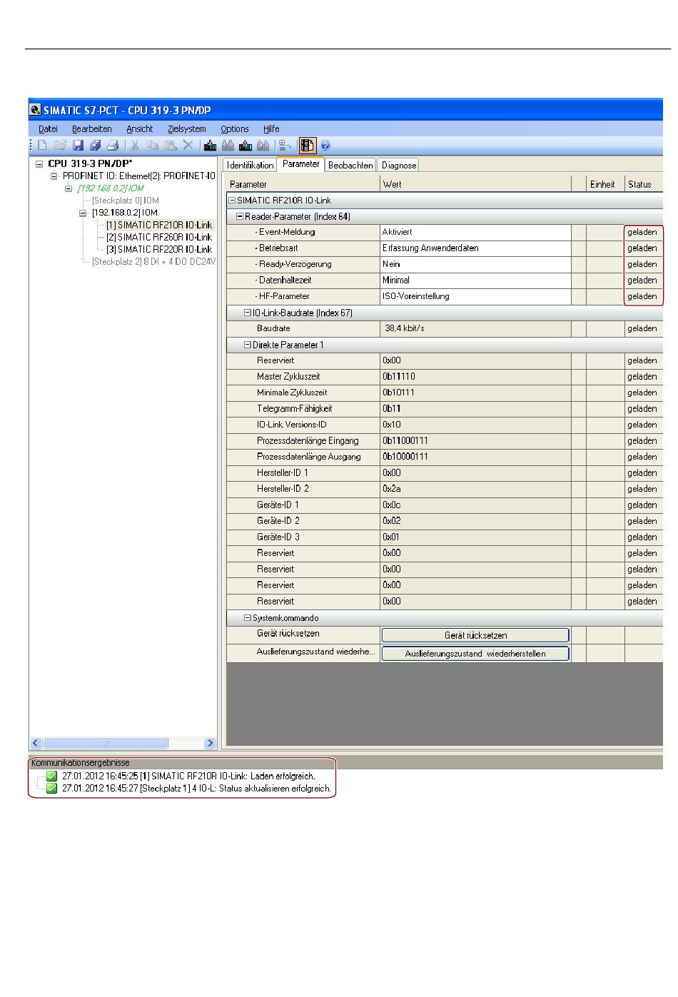This screenshot has height=997, width=678.
Task: Click the Copy icon in toolbar
Action: click(x=153, y=146)
